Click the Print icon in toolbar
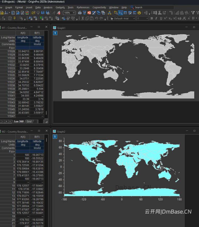 click(80, 13)
